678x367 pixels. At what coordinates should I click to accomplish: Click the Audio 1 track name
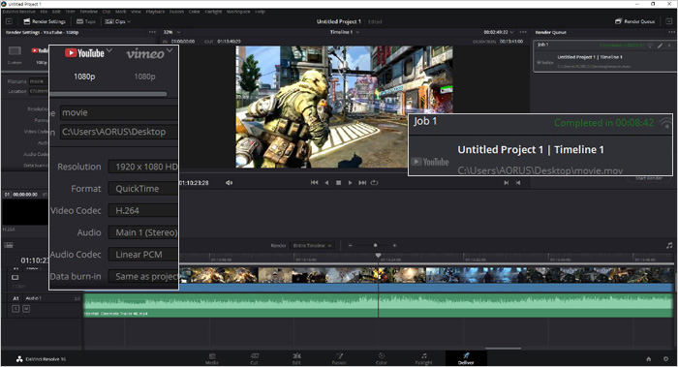pyautogui.click(x=33, y=298)
